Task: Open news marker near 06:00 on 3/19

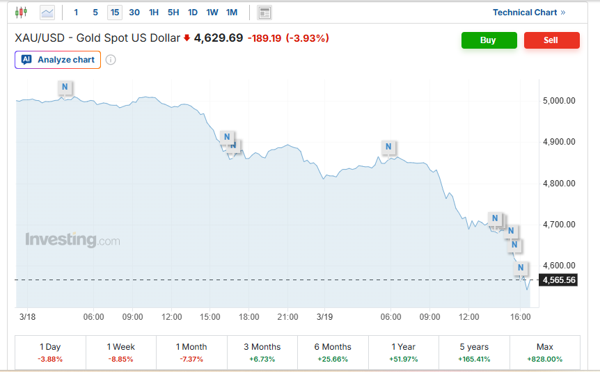Action: (x=389, y=147)
